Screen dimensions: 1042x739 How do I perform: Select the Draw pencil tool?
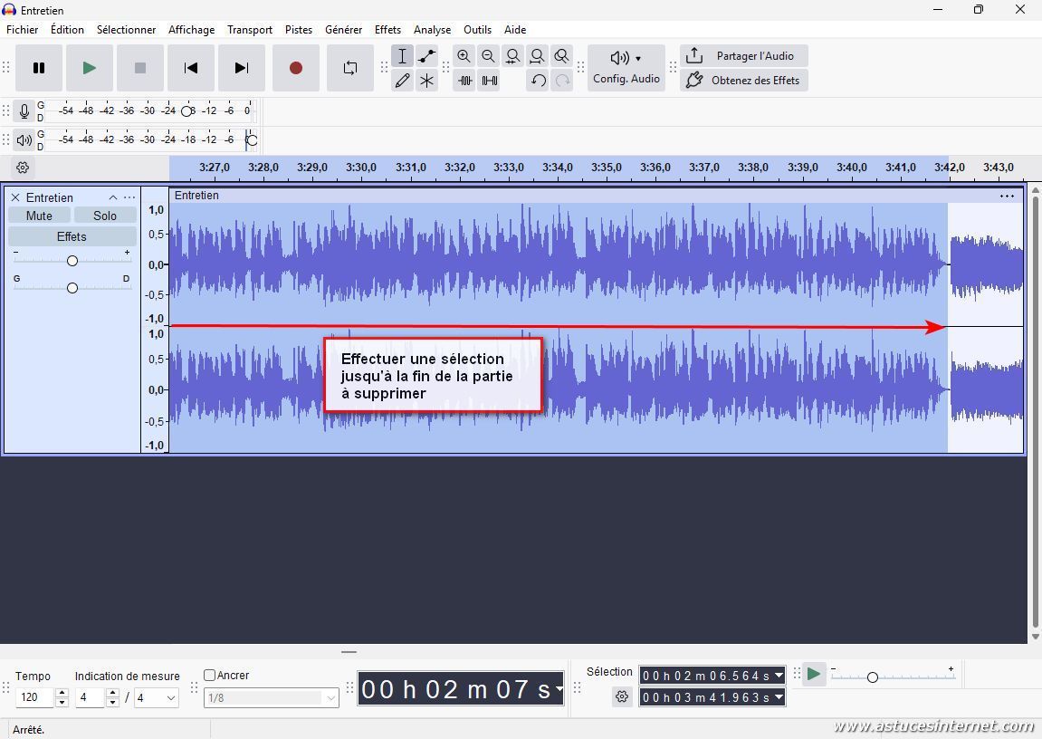pyautogui.click(x=402, y=81)
